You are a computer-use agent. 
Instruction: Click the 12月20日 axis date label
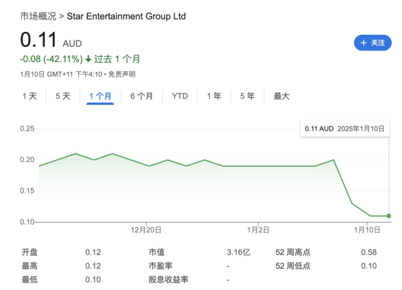[x=146, y=230]
